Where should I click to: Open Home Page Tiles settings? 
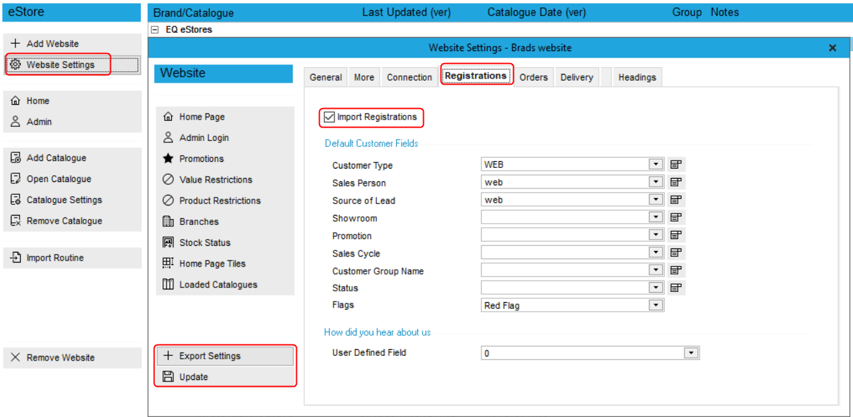[x=170, y=263]
